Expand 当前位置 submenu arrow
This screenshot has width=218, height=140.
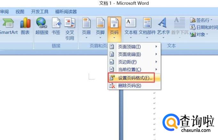point(156,70)
